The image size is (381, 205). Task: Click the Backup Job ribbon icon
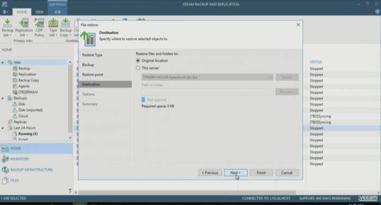(x=7, y=24)
